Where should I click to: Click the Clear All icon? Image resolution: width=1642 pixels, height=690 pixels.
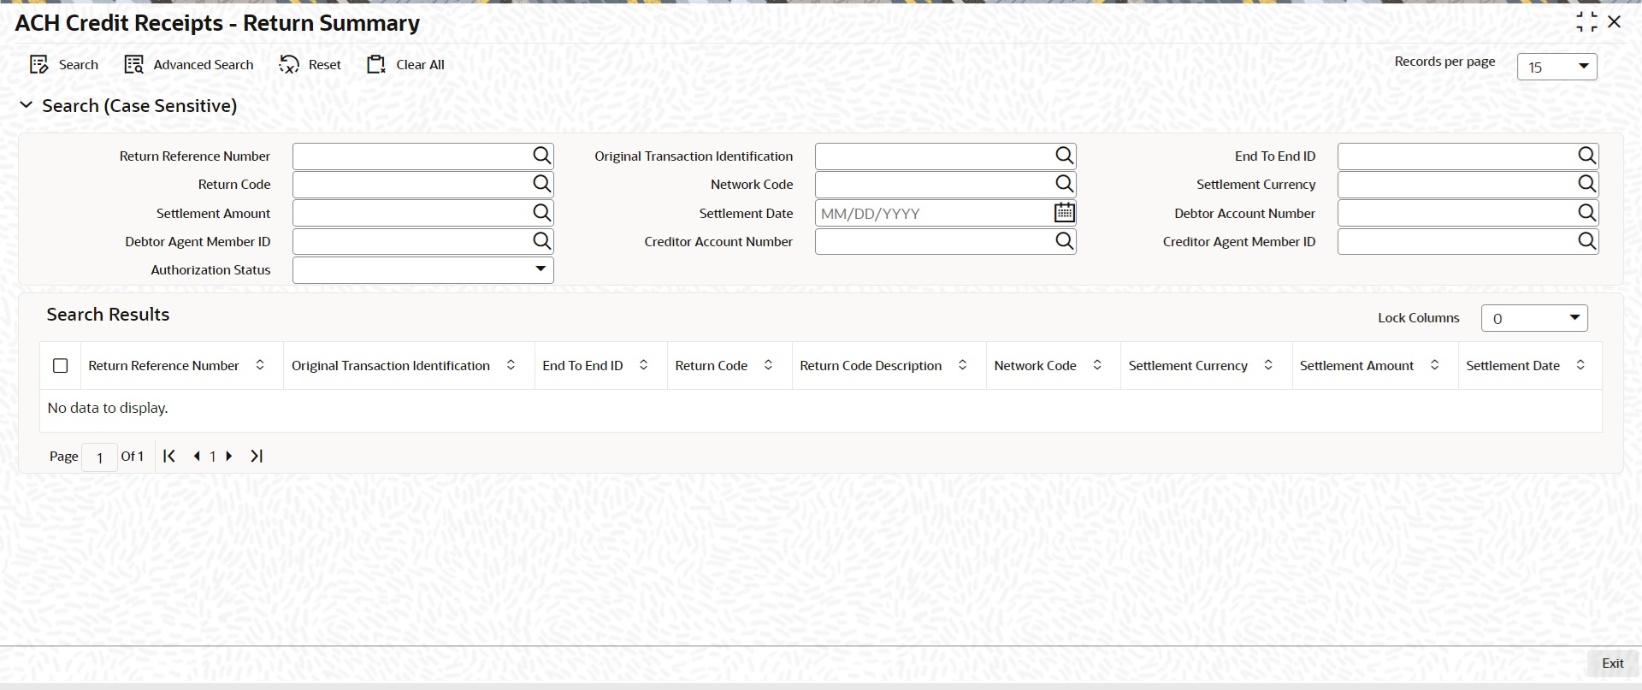[376, 65]
